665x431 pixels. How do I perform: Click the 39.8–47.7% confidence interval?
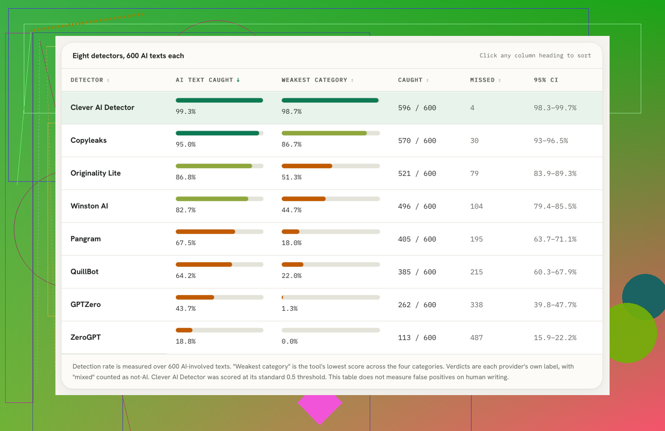tap(555, 305)
